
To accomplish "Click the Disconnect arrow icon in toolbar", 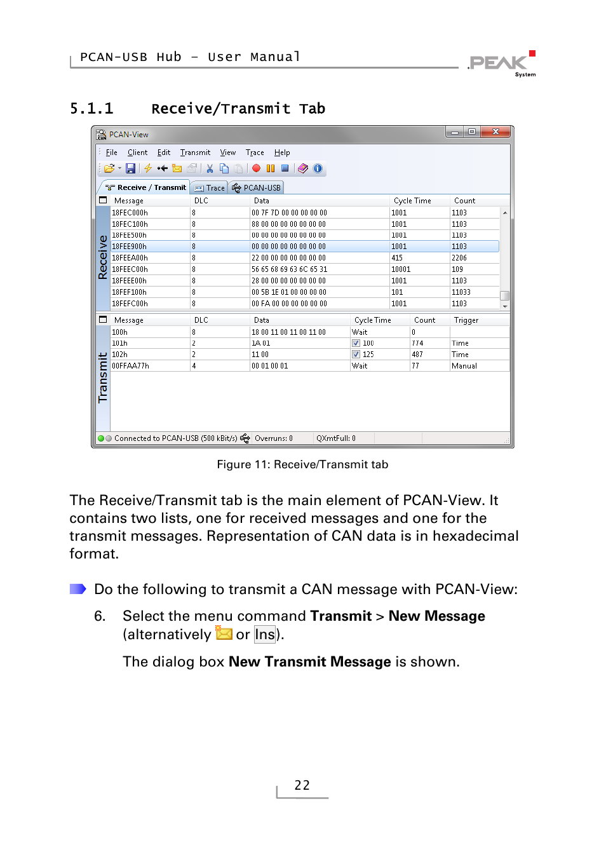I will [163, 169].
